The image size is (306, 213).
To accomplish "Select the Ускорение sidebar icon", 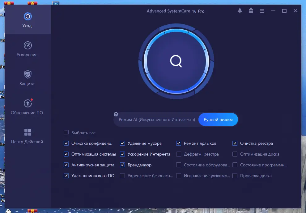I will point(27,48).
